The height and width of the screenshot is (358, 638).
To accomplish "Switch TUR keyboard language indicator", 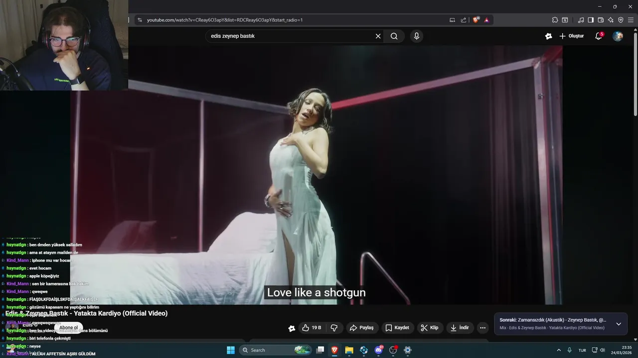I will 582,350.
